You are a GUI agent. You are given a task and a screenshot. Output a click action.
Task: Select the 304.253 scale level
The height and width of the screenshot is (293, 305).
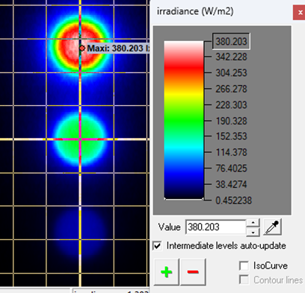point(231,73)
